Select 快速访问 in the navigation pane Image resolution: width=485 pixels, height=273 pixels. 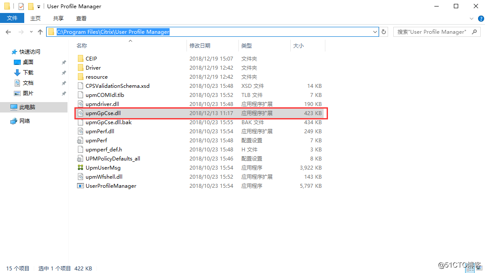(x=30, y=51)
